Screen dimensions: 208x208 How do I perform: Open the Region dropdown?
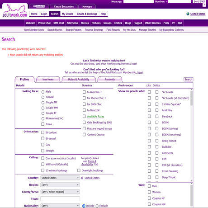(60, 185)
